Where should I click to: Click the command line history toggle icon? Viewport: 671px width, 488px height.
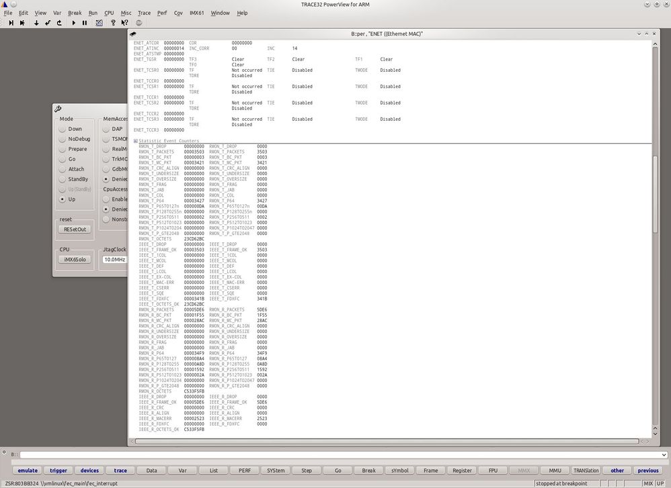pos(4,452)
